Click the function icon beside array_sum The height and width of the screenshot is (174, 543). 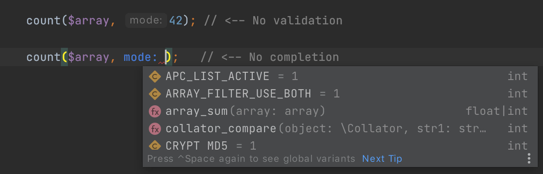(x=154, y=111)
